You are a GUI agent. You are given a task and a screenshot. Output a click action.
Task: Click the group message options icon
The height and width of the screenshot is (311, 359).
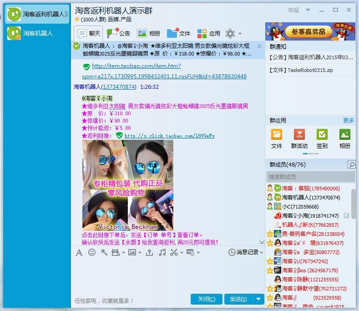click(x=191, y=253)
